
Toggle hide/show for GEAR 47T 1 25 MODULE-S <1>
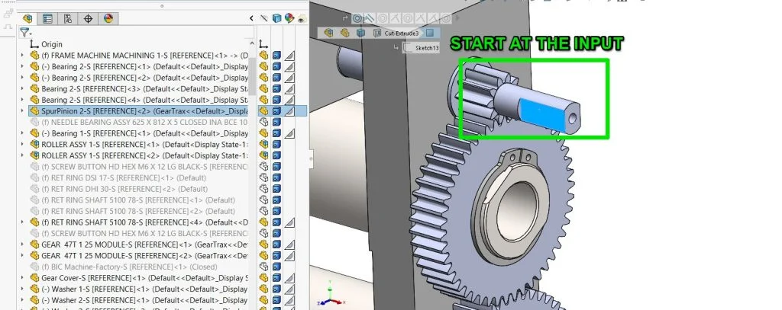point(264,244)
